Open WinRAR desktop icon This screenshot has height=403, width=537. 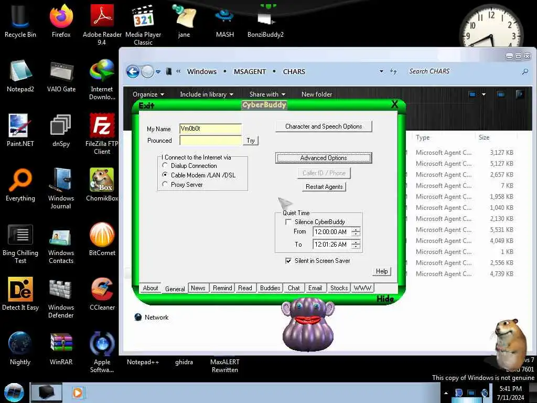tap(61, 348)
